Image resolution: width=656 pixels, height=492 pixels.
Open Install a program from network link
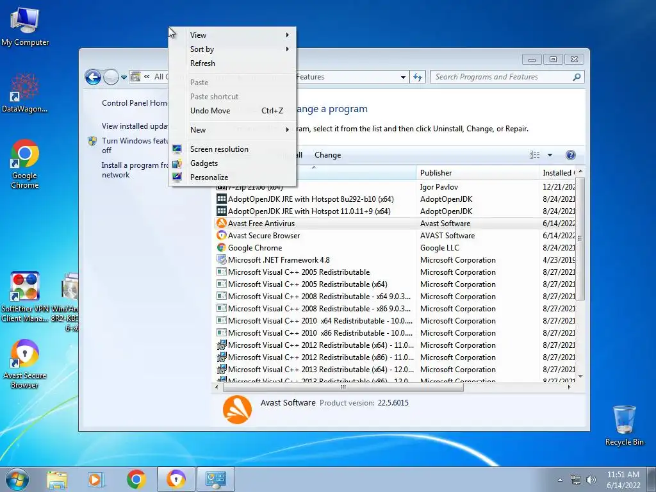coord(135,170)
